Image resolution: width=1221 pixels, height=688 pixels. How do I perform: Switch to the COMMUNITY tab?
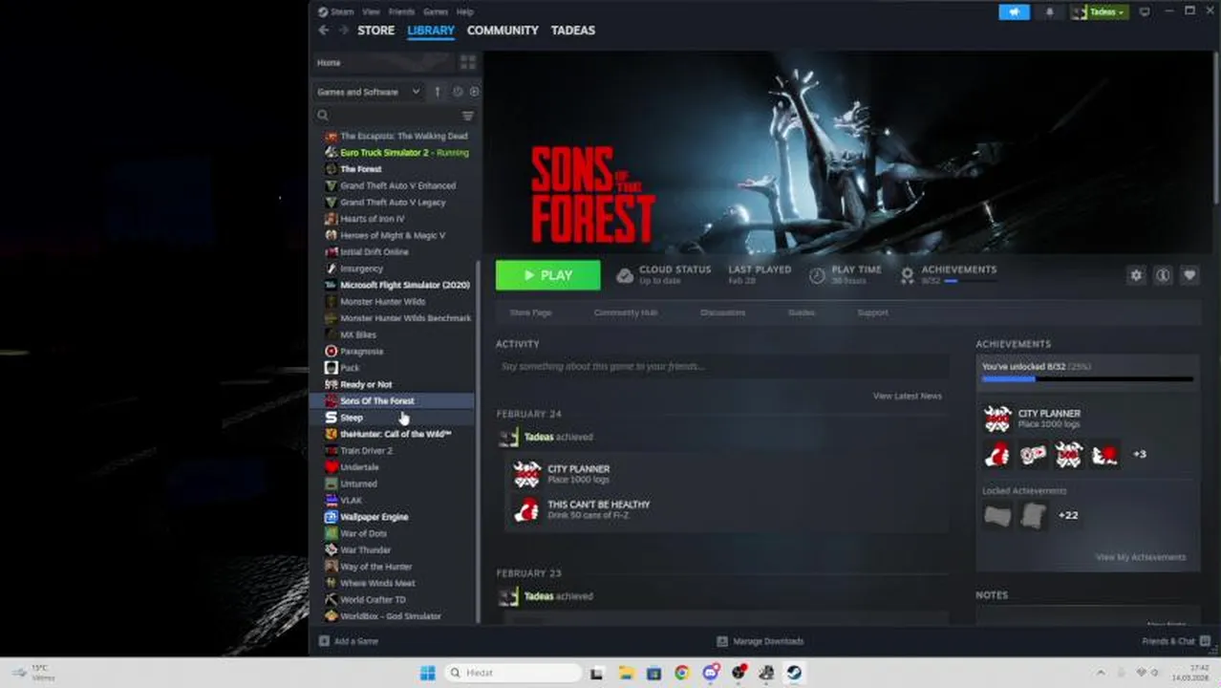pyautogui.click(x=503, y=31)
